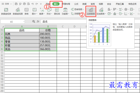This screenshot has height=93, width=140.
Task: Click cell containing 彩蛋
Action: pyautogui.click(x=22, y=45)
